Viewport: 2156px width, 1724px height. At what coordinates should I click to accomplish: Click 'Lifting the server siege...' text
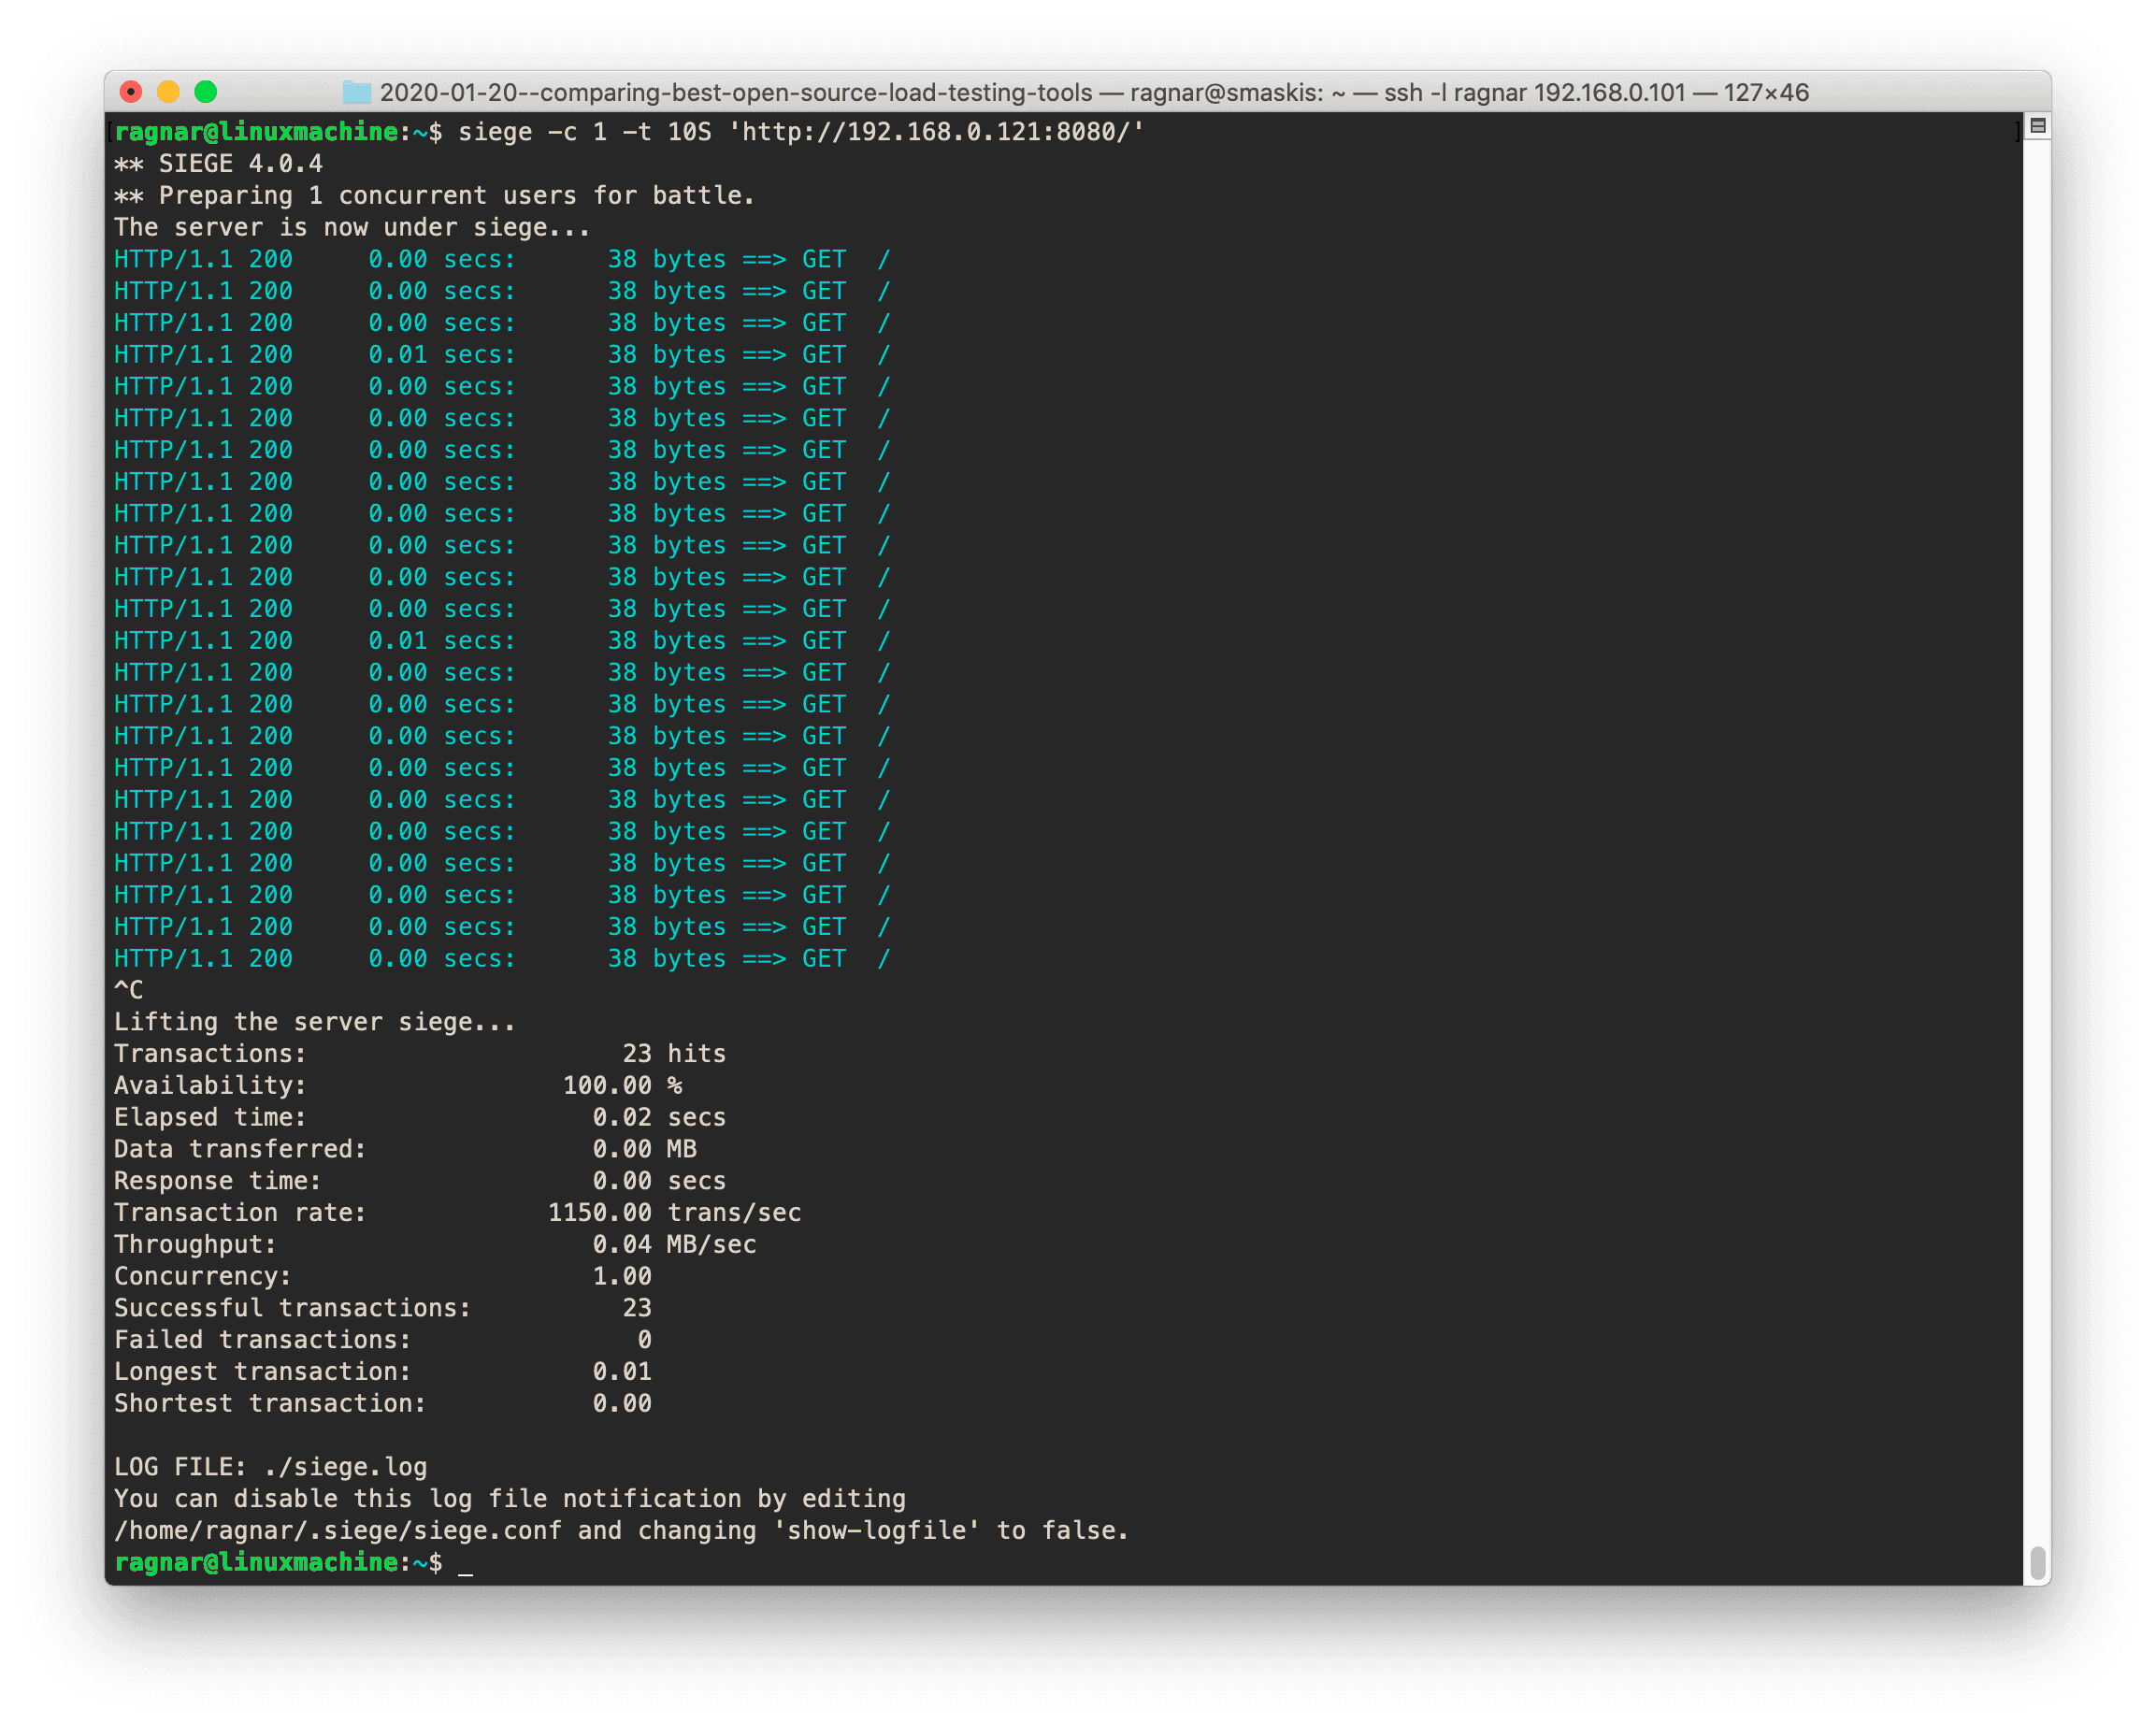(314, 1022)
